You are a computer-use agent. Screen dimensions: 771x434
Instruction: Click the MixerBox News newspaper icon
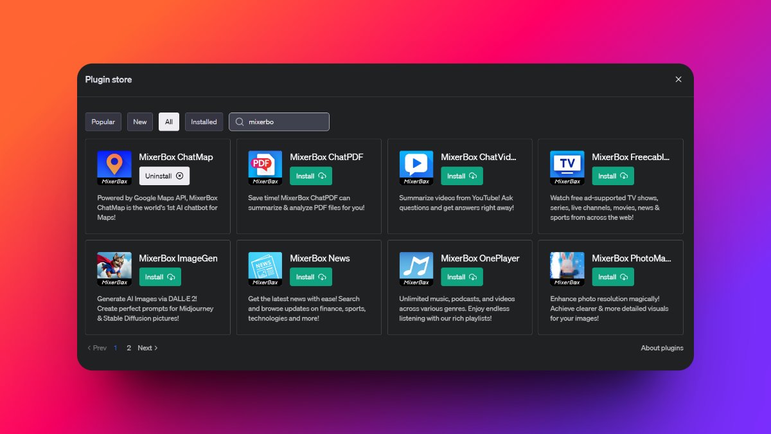click(x=265, y=269)
